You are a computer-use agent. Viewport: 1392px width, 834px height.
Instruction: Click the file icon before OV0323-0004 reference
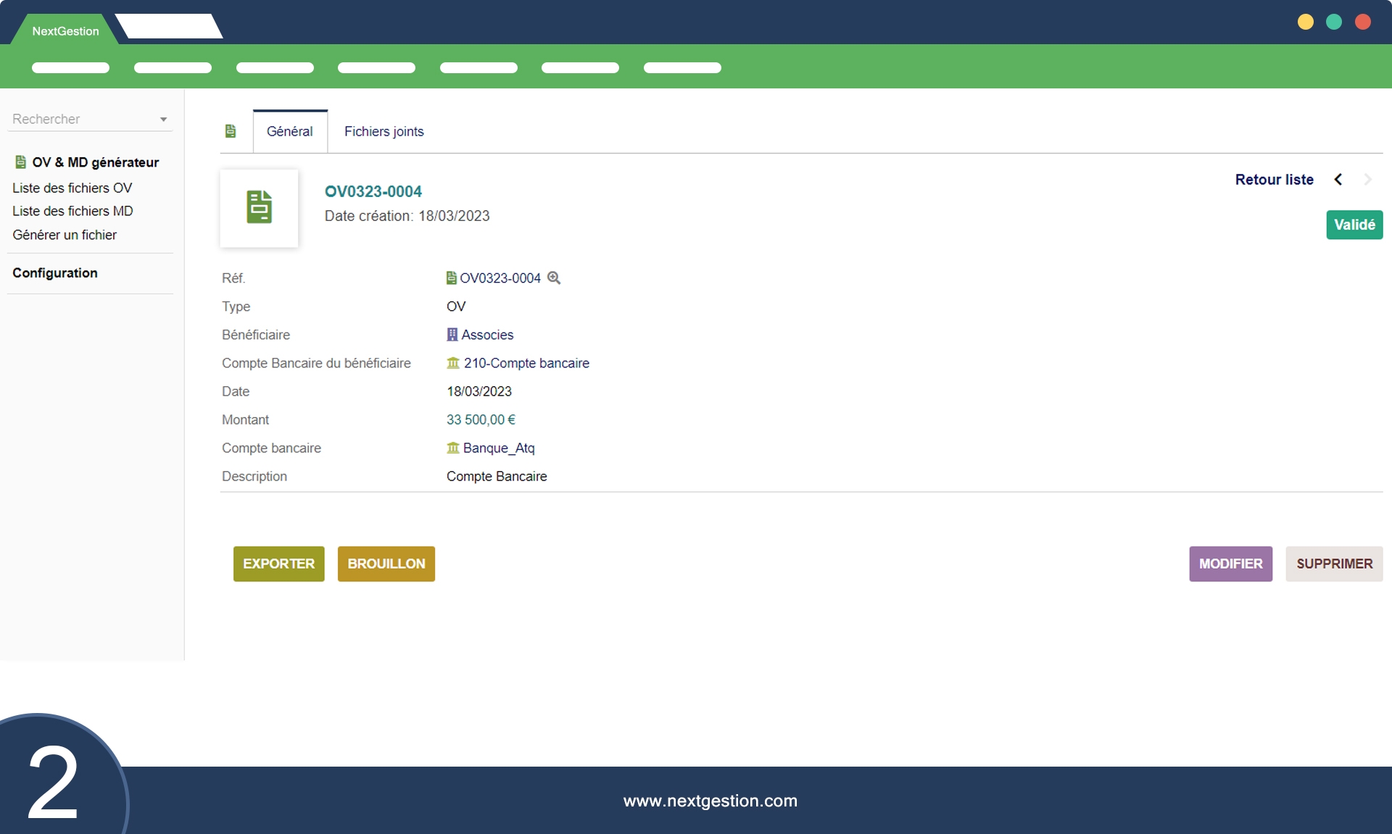point(451,278)
